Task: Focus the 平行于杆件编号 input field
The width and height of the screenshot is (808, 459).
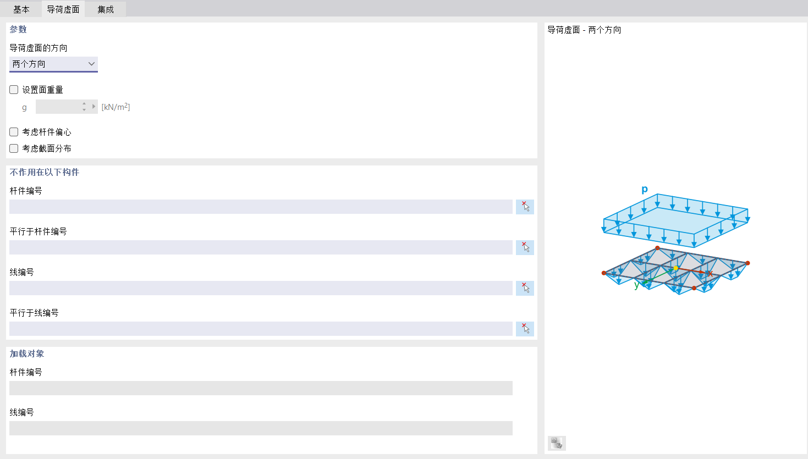Action: click(261, 247)
